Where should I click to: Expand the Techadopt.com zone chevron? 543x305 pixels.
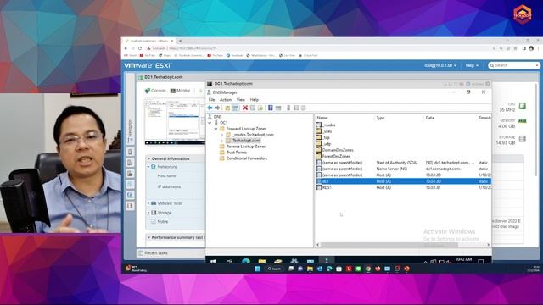(x=222, y=141)
